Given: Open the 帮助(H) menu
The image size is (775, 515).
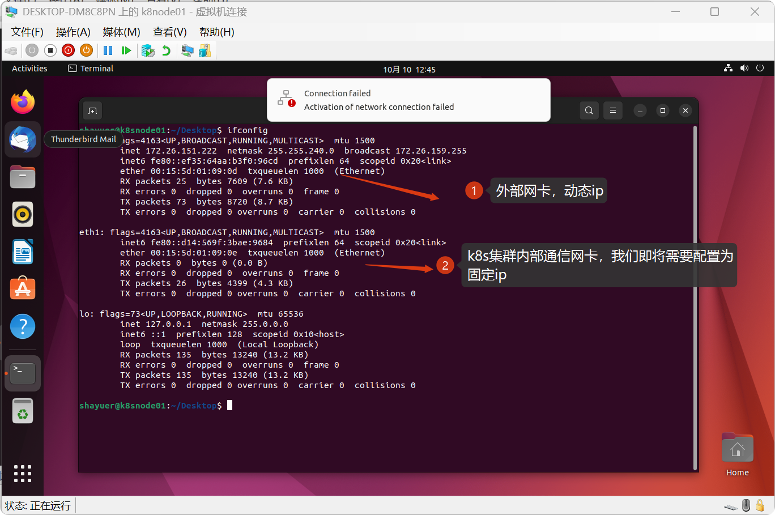Looking at the screenshot, I should point(216,32).
